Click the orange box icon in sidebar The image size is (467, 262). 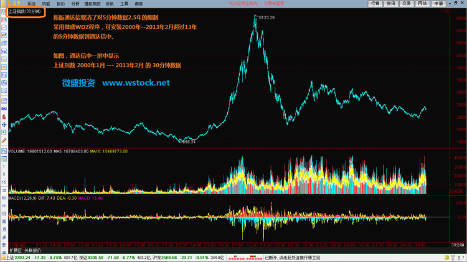4,67
